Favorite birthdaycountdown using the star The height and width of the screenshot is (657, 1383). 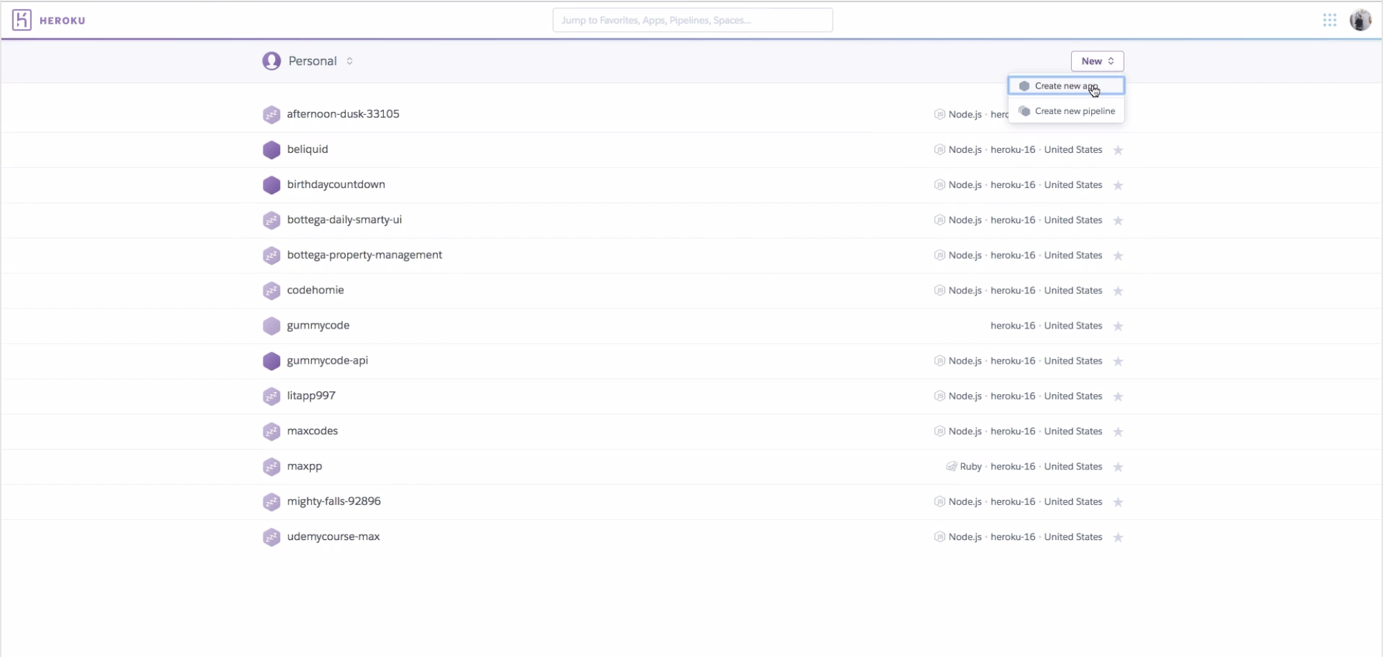(1118, 185)
